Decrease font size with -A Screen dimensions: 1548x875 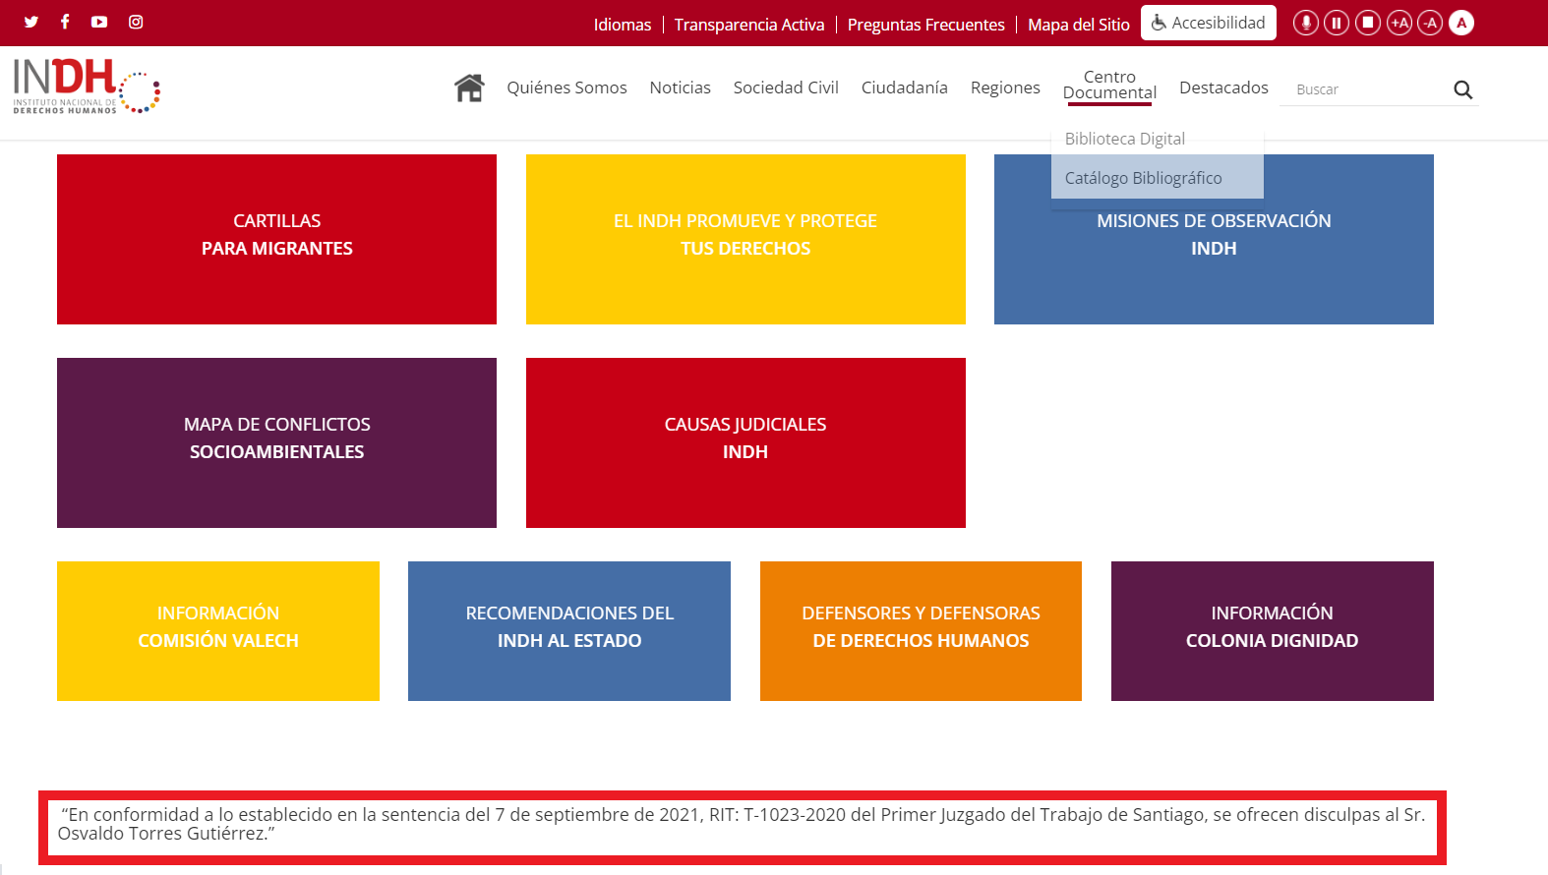pyautogui.click(x=1430, y=23)
